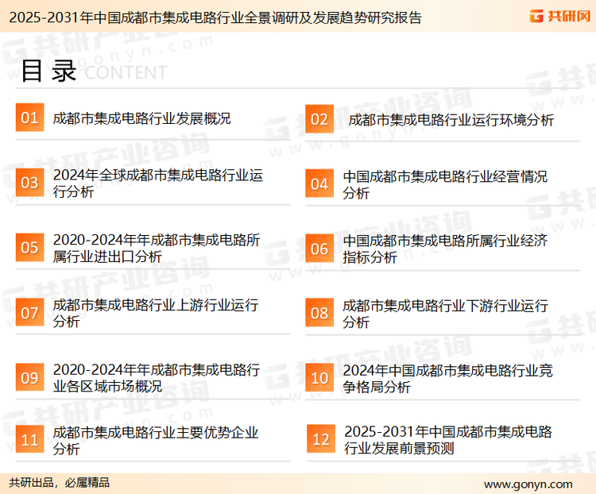Image resolution: width=596 pixels, height=494 pixels.
Task: Select the orange 12 number badge
Action: pyautogui.click(x=321, y=439)
